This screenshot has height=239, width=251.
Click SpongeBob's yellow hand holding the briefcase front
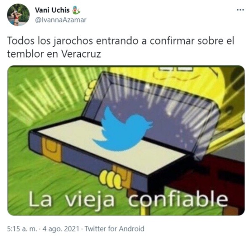click(111, 179)
